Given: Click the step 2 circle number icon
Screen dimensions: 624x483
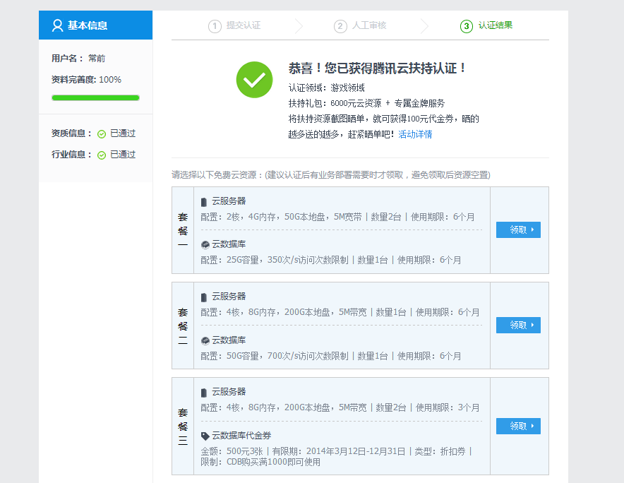Looking at the screenshot, I should click(x=340, y=26).
